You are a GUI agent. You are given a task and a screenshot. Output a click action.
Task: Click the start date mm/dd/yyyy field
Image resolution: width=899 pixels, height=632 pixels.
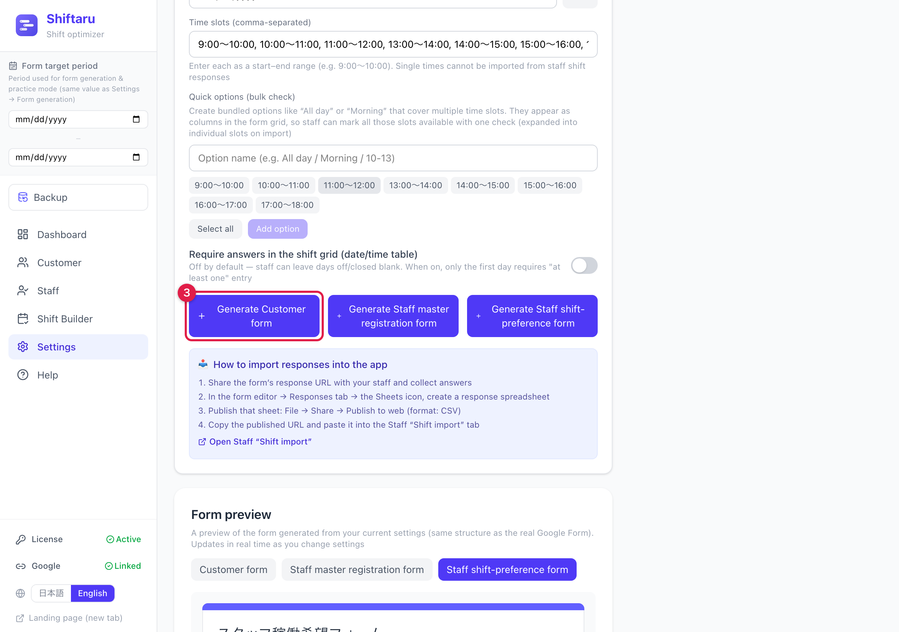78,119
